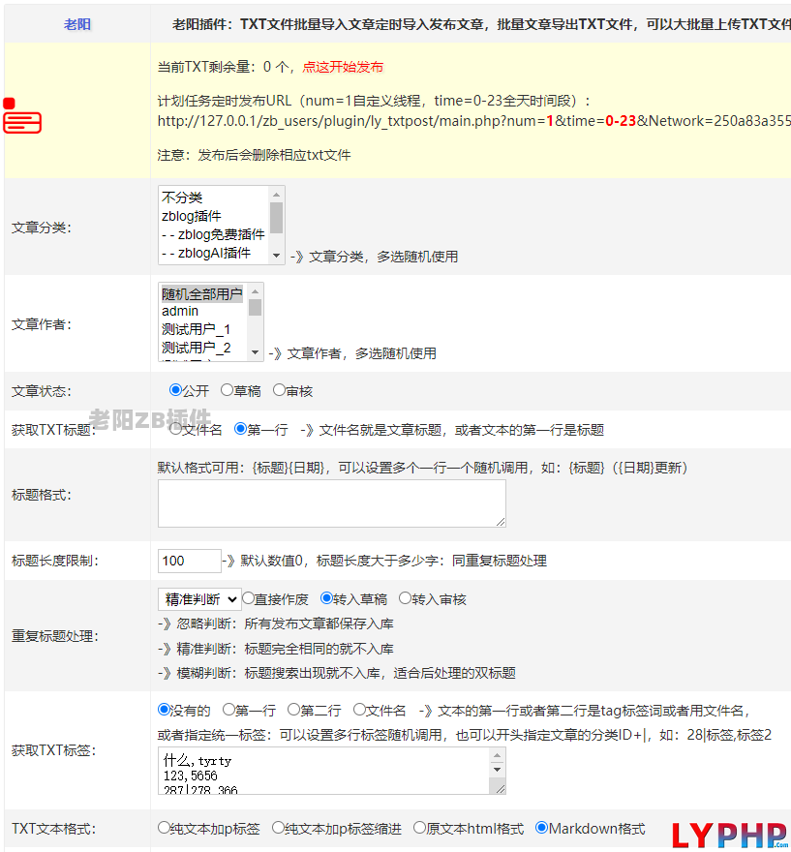Click the red card icon on the left
The height and width of the screenshot is (852, 791).
coord(22,122)
